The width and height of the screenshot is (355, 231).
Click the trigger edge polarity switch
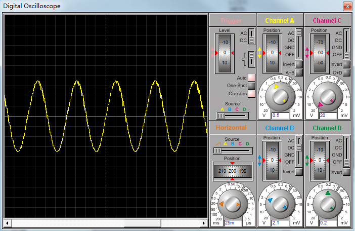(x=250, y=58)
